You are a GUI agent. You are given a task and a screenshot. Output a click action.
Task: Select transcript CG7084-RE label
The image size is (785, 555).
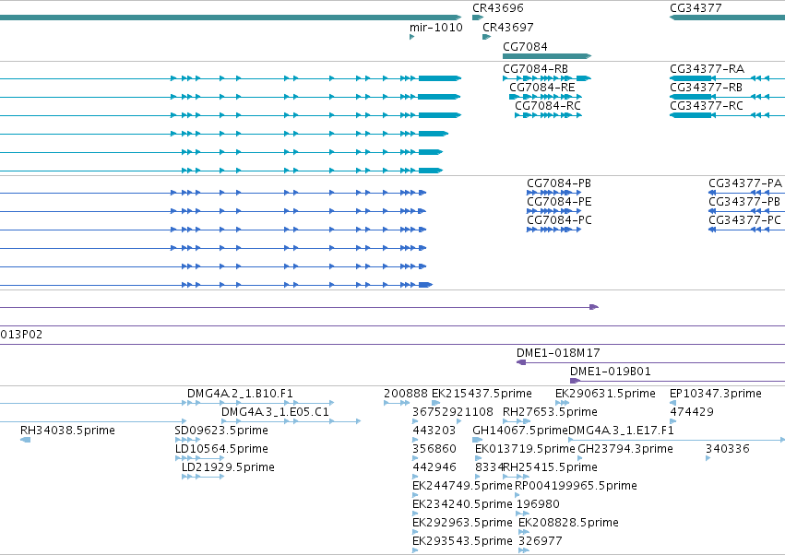pyautogui.click(x=541, y=88)
